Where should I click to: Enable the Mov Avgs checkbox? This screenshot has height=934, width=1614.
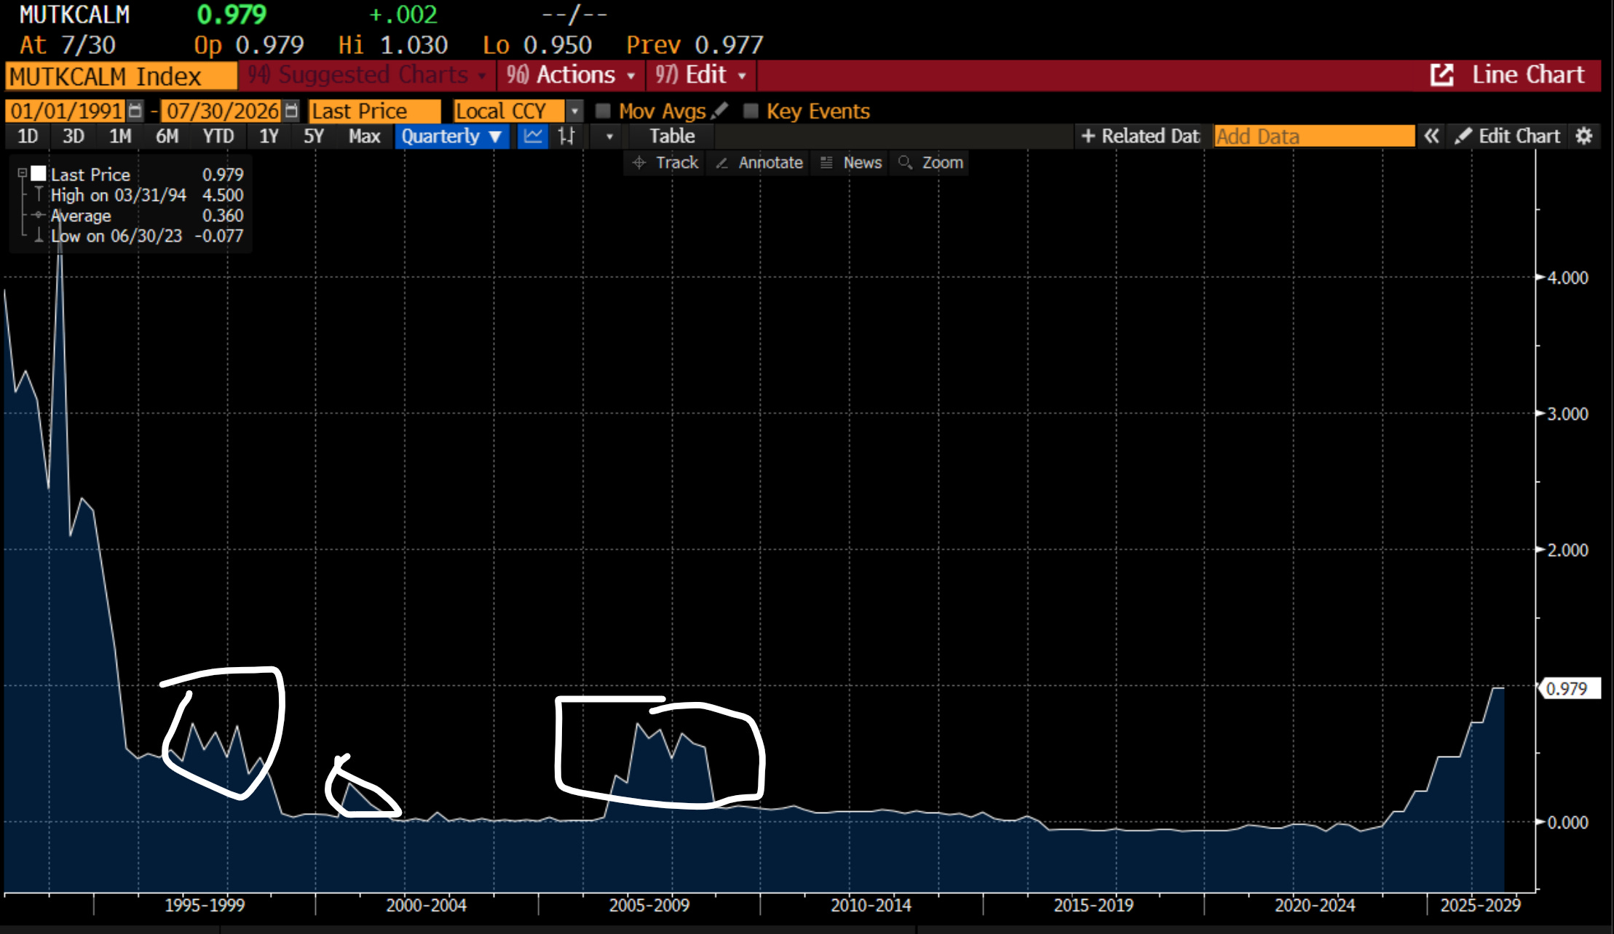tap(603, 111)
